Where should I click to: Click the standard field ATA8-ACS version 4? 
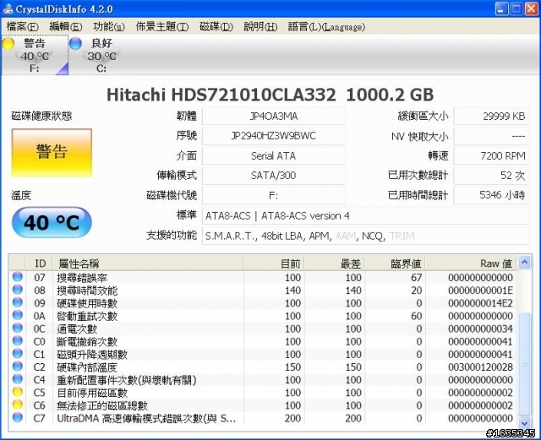366,216
